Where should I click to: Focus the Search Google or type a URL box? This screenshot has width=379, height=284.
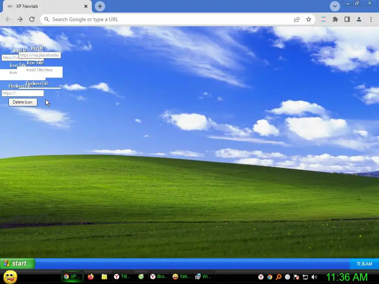coord(167,19)
